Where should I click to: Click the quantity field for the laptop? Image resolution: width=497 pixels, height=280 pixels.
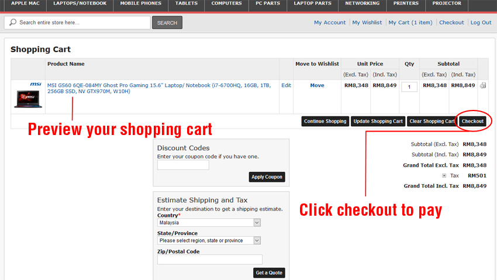tap(409, 87)
